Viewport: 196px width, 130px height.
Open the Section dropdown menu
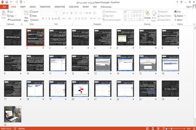(x=35, y=20)
